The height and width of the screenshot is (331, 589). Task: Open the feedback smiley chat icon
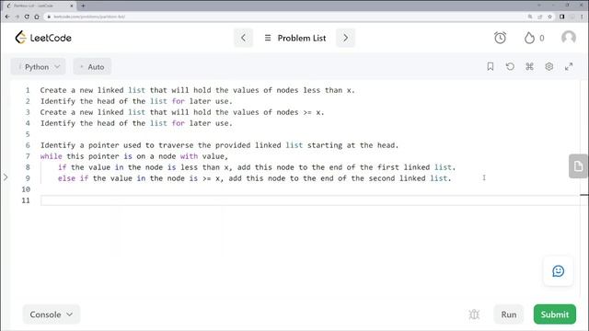pyautogui.click(x=559, y=271)
